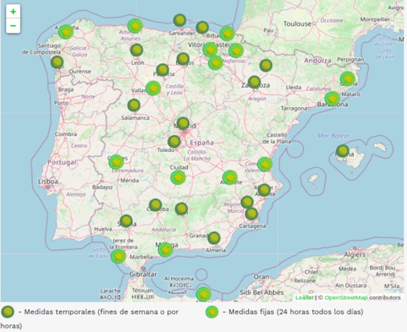Click the marker near Cartagena

[x=251, y=214]
